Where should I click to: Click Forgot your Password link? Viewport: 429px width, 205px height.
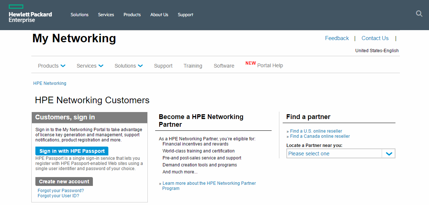click(61, 191)
